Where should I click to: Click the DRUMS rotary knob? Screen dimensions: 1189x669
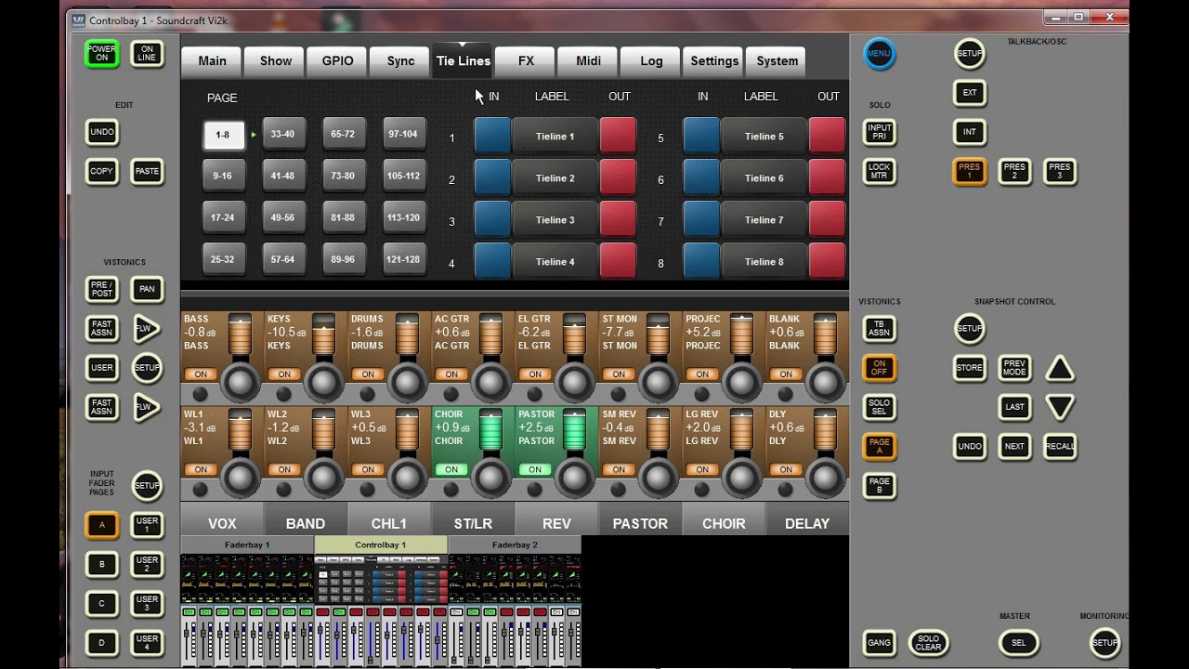click(x=407, y=382)
